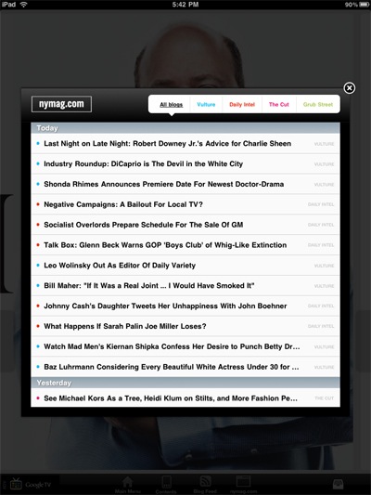Switch to the Grub Street tab

318,105
